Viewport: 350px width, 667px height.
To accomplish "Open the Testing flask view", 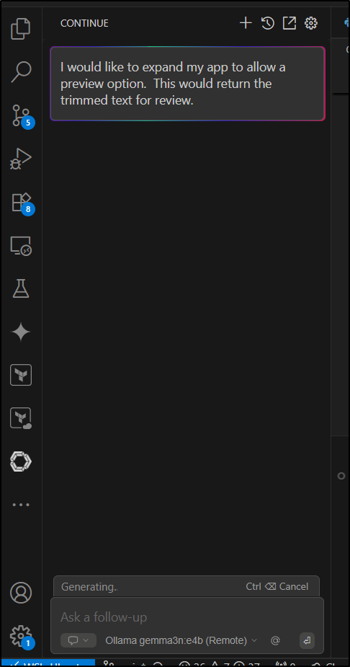I will click(21, 289).
